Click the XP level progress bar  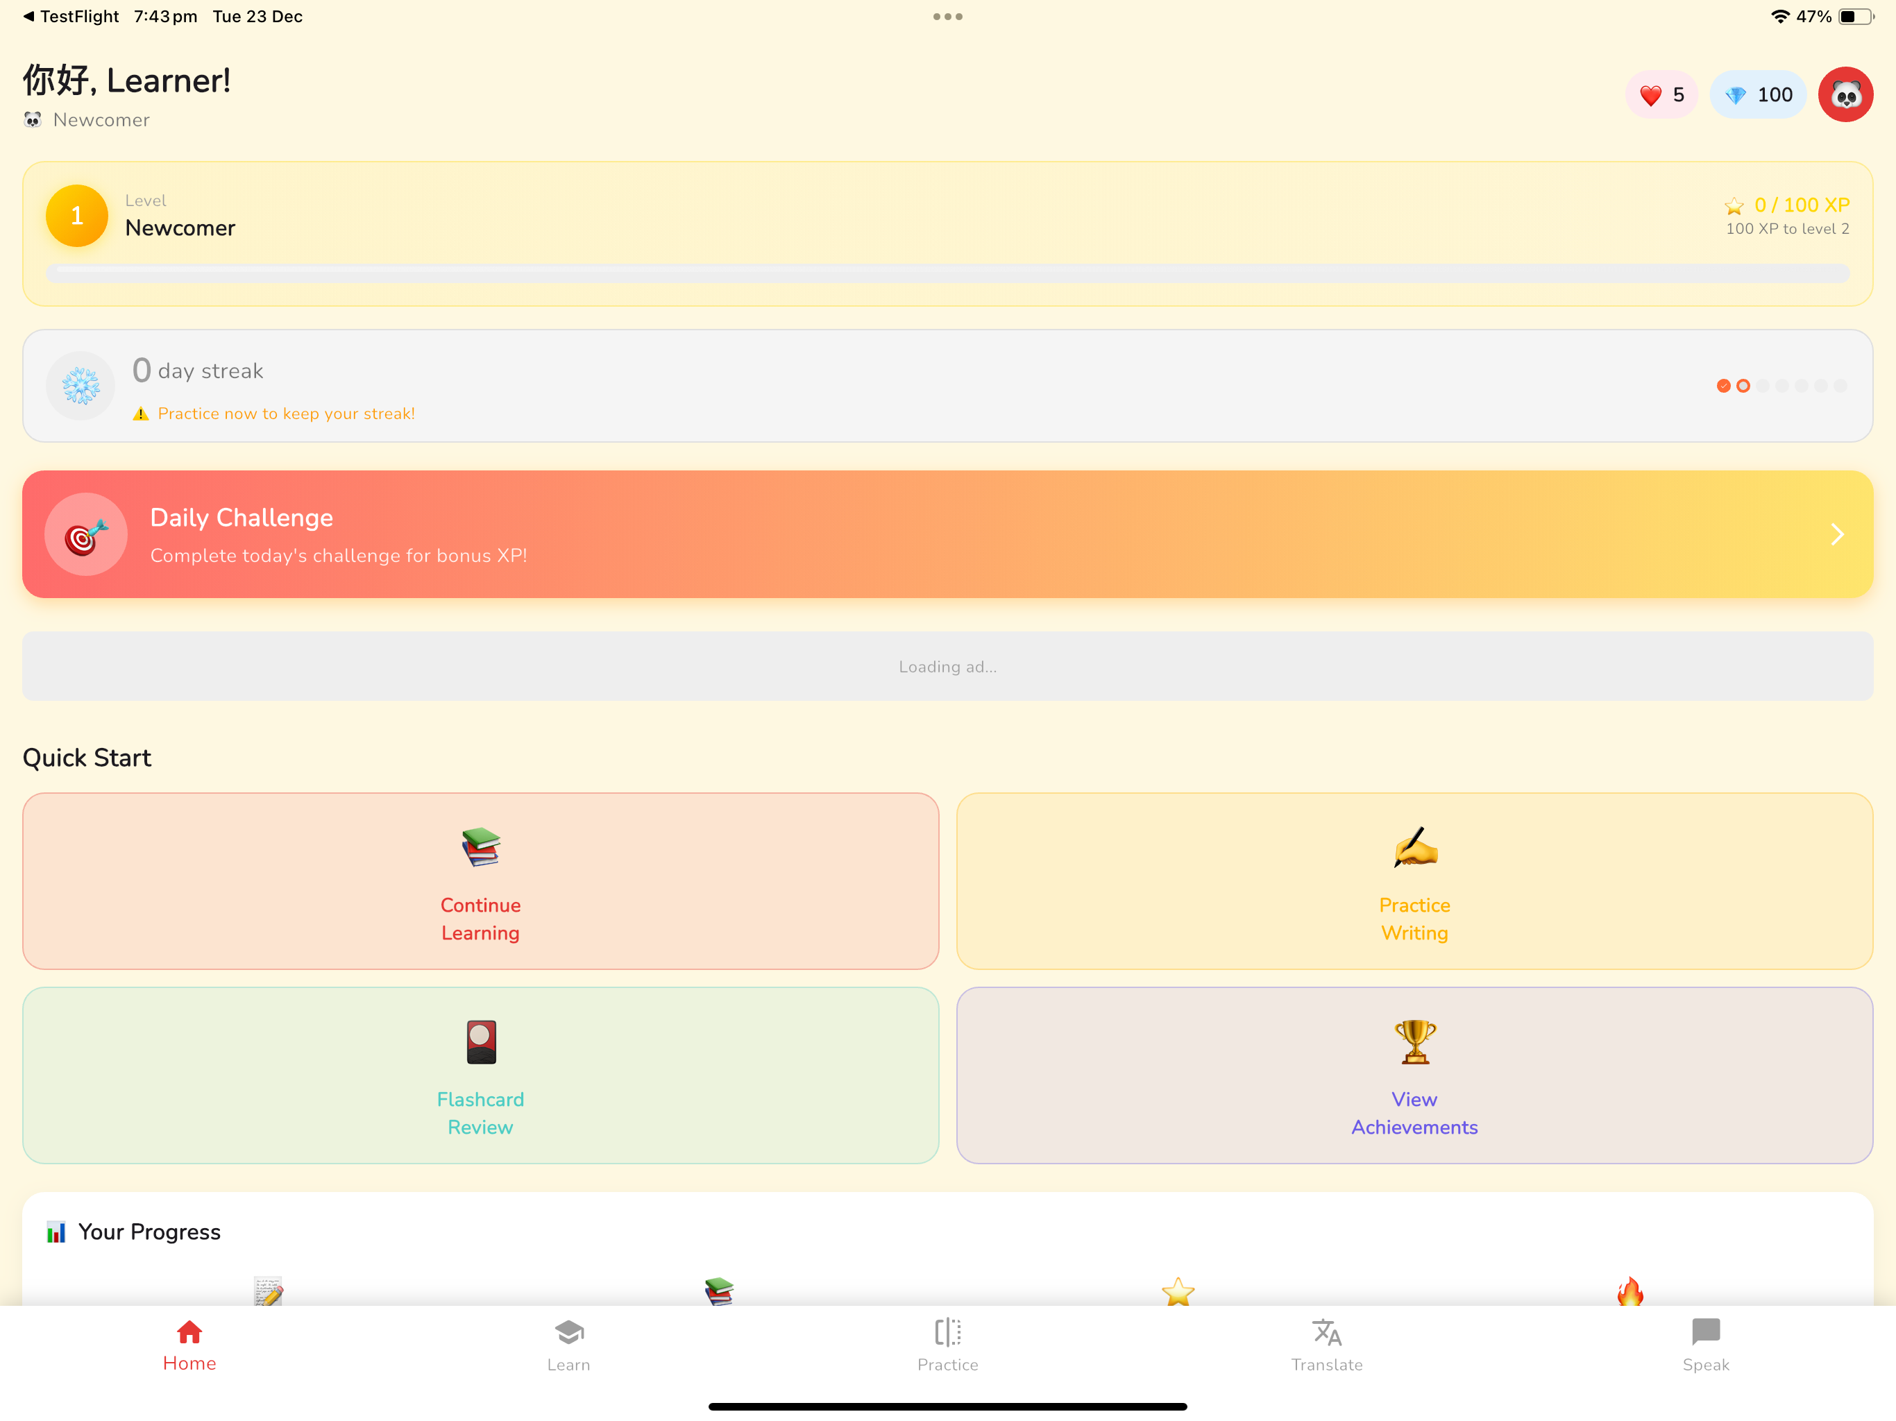coord(947,273)
